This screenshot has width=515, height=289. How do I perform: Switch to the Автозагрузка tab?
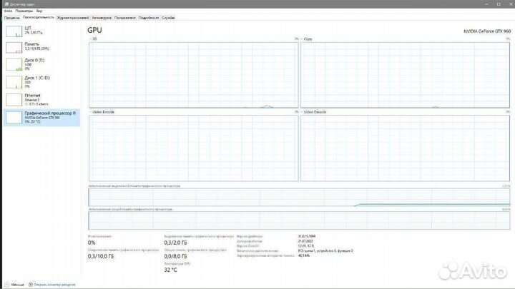(x=101, y=17)
